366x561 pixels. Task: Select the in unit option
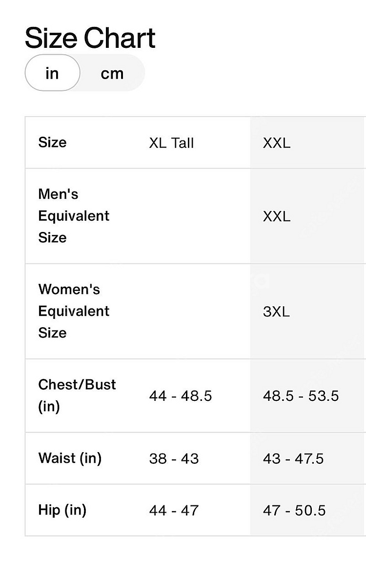coord(52,73)
